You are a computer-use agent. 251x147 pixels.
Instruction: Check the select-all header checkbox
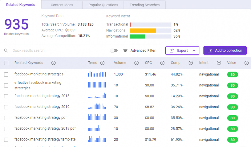[x=6, y=63]
